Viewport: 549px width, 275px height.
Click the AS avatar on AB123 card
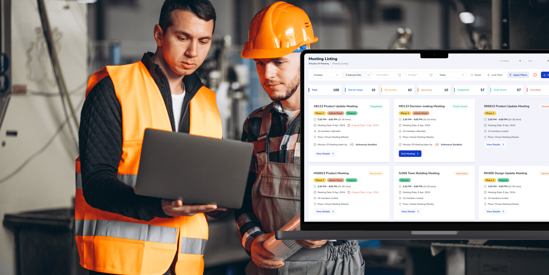tap(352, 144)
